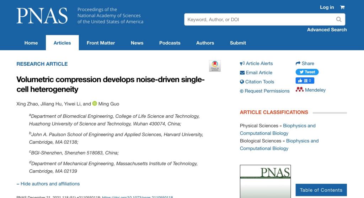Screen dimensions: 364x198
Task: Click the shopping cart icon
Action: pos(342,7)
